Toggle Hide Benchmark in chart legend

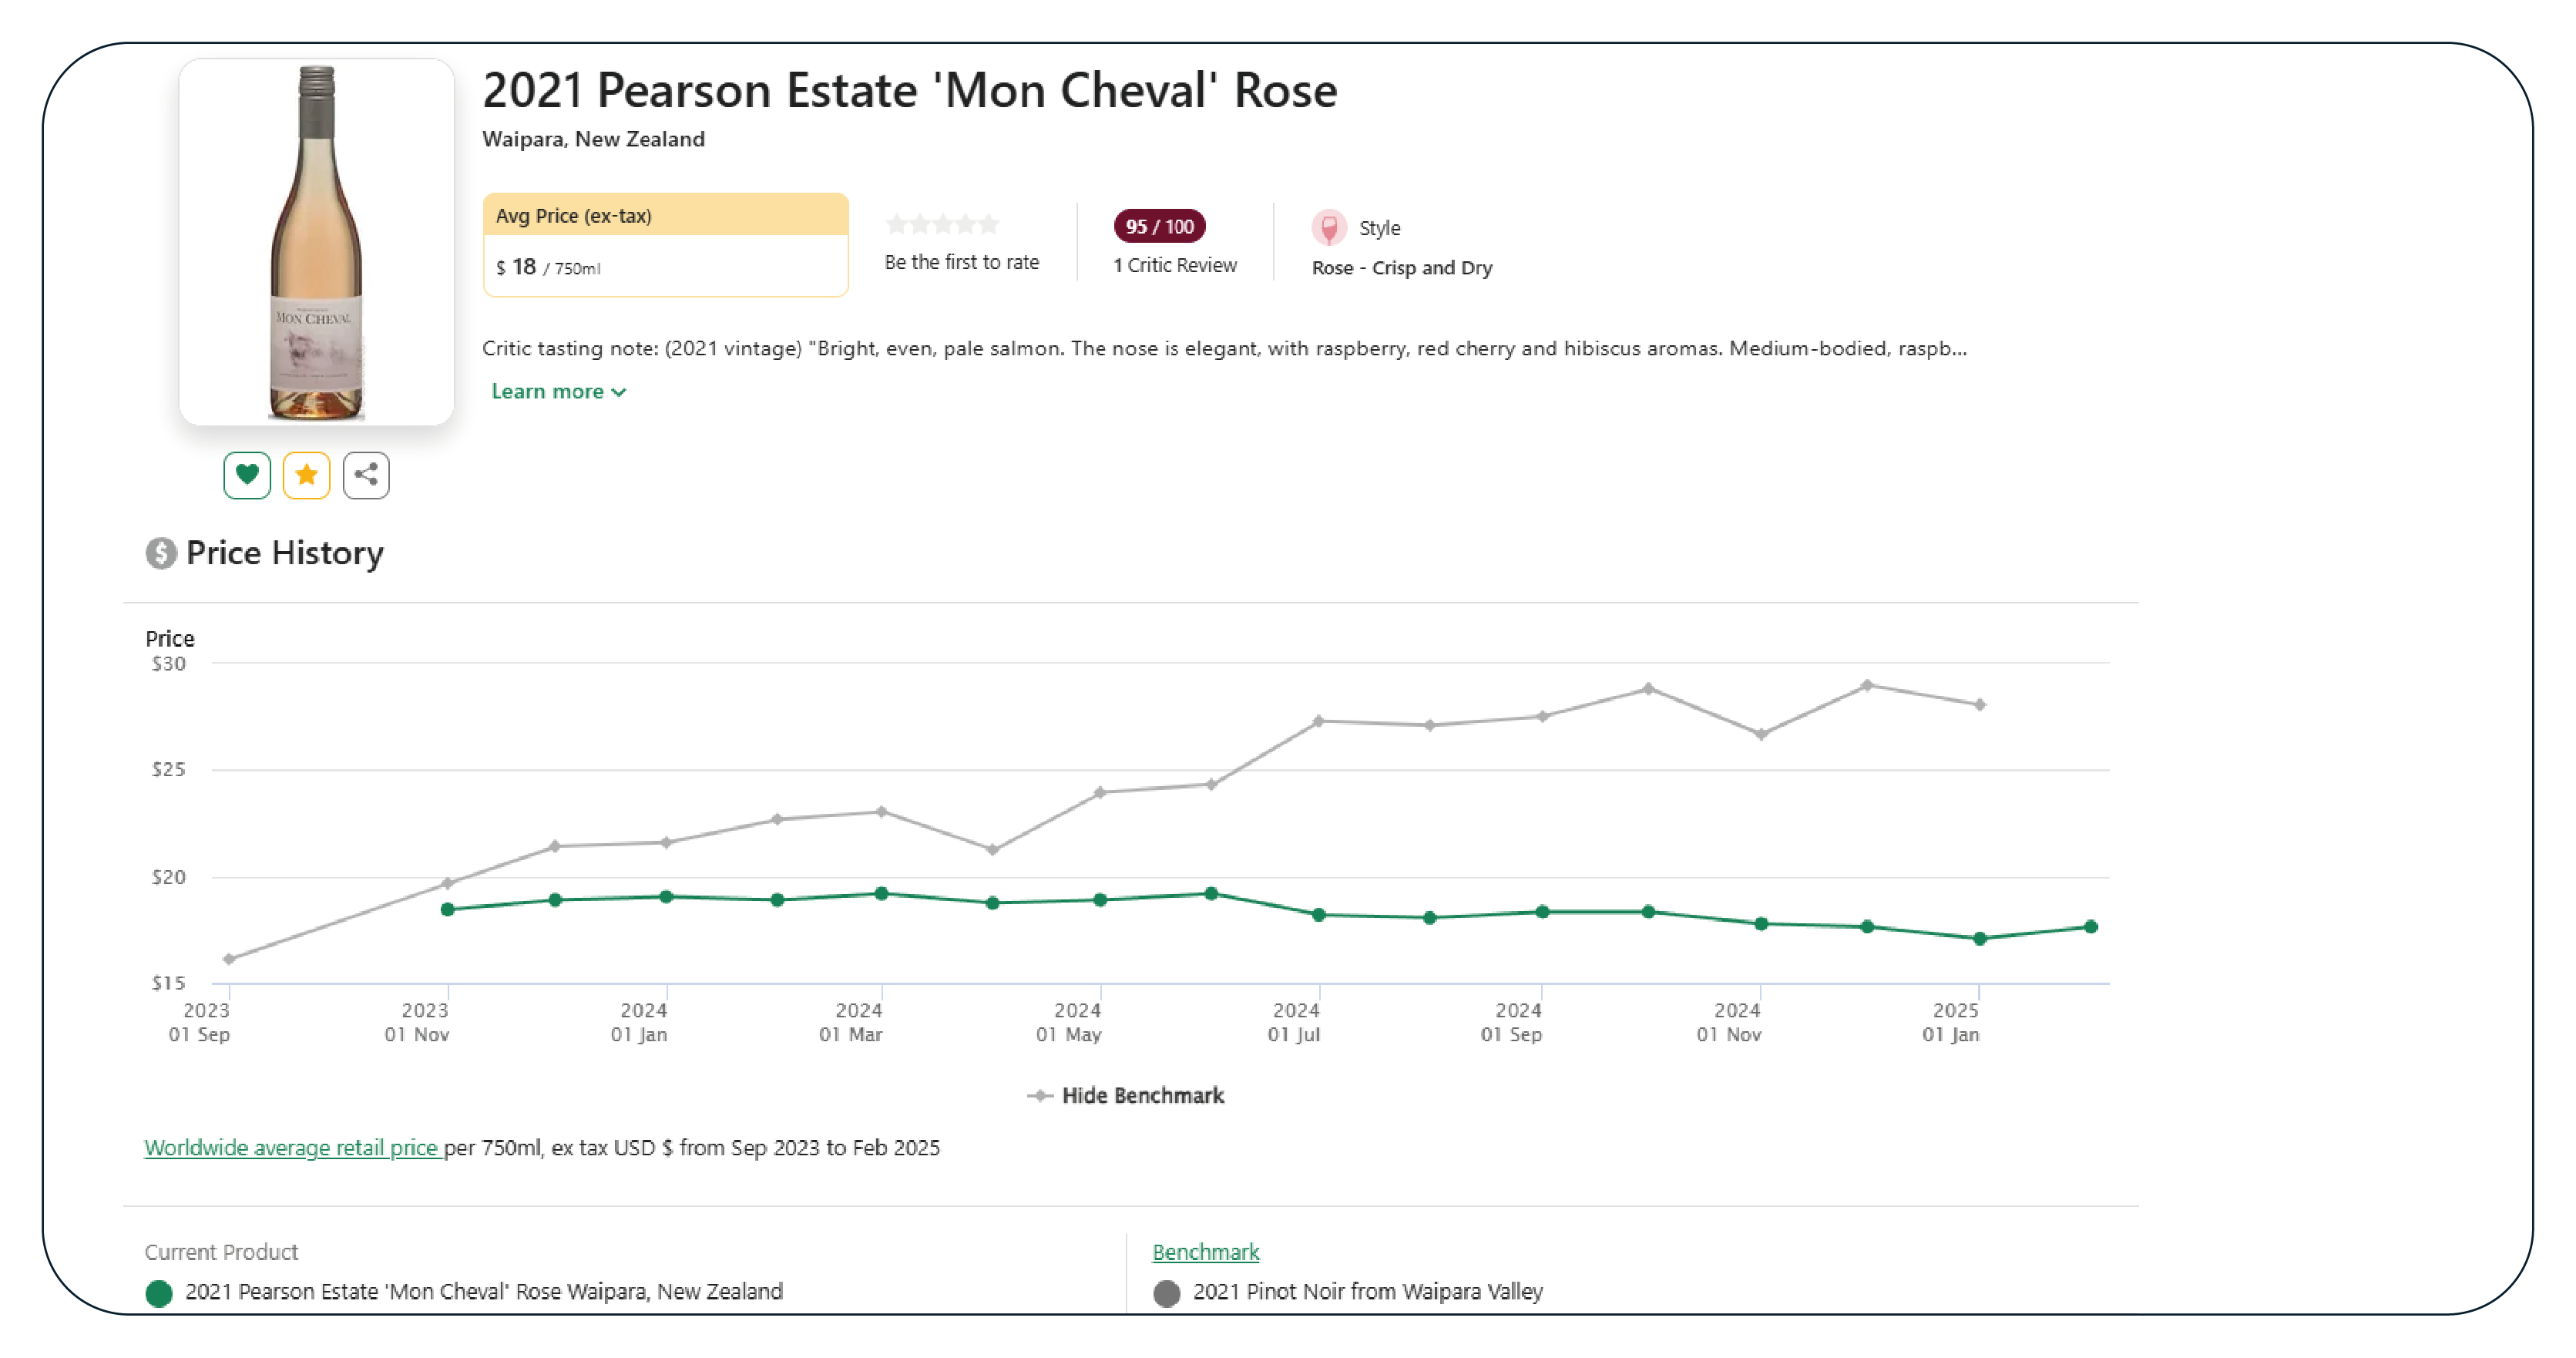pos(1125,1095)
